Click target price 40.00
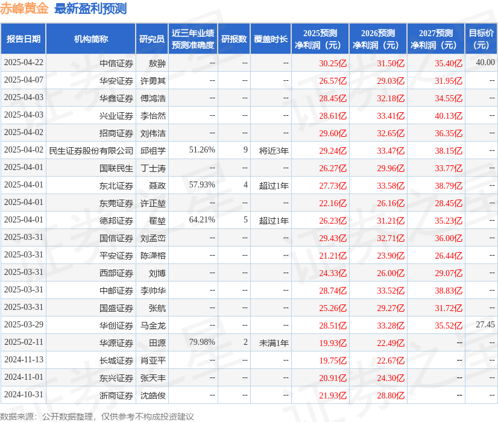This screenshot has height=422, width=498. coord(485,62)
